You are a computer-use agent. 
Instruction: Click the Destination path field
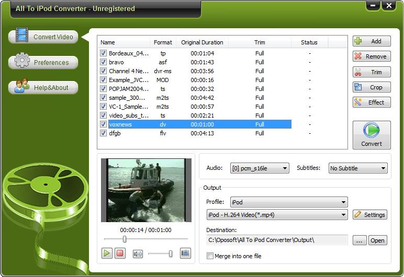click(277, 240)
